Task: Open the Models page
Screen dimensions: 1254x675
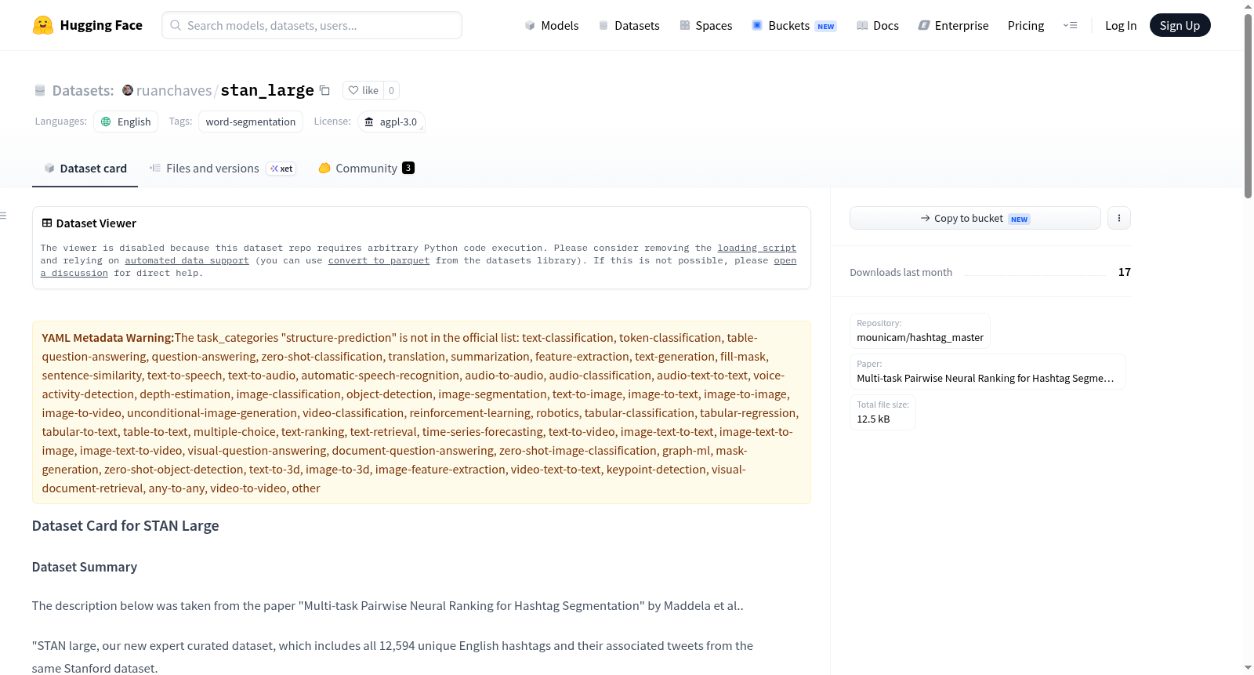Action: [x=552, y=25]
